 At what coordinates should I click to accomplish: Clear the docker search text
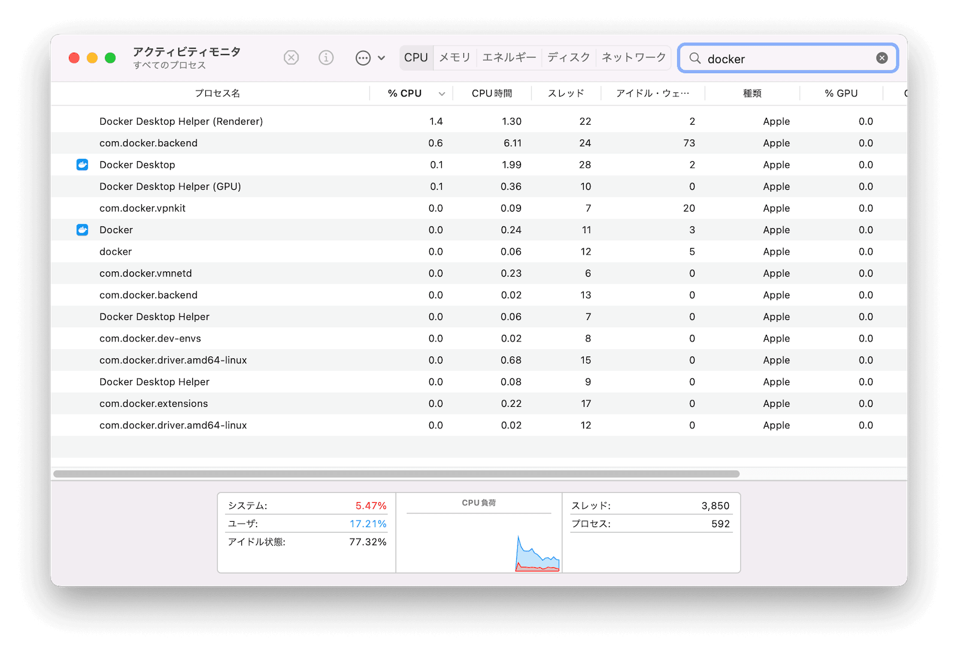(882, 58)
